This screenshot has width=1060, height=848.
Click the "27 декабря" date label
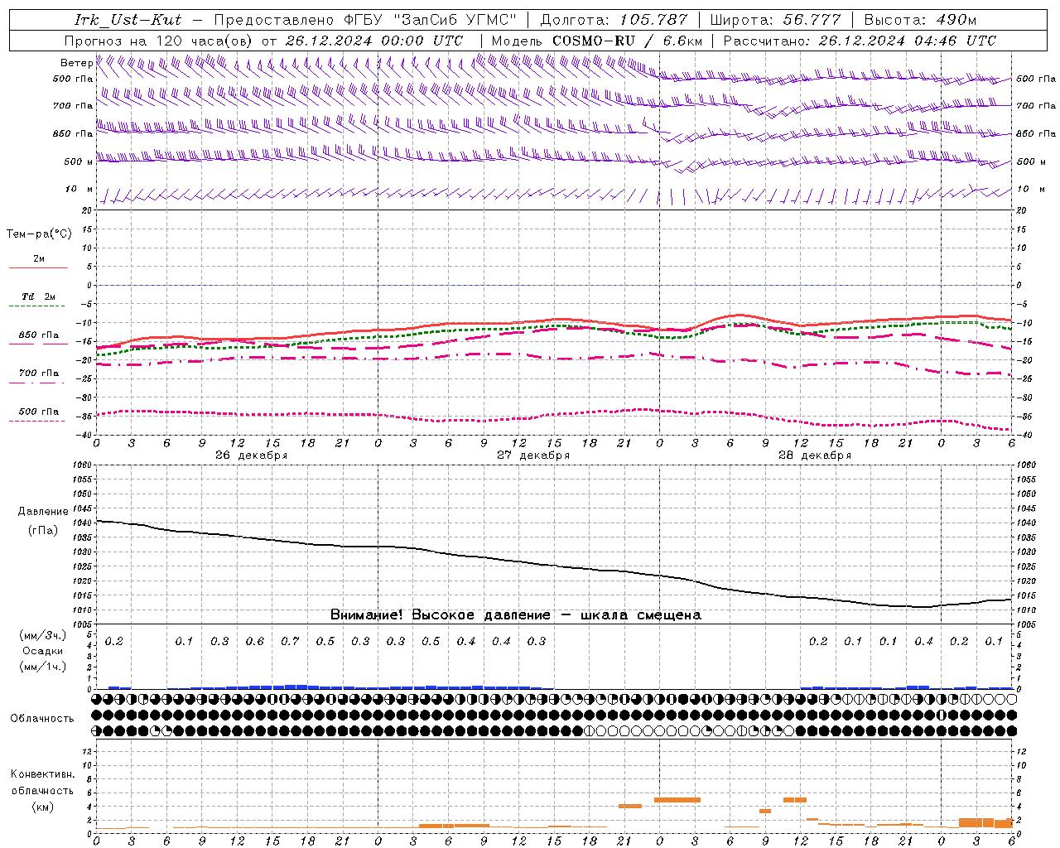[x=533, y=455]
